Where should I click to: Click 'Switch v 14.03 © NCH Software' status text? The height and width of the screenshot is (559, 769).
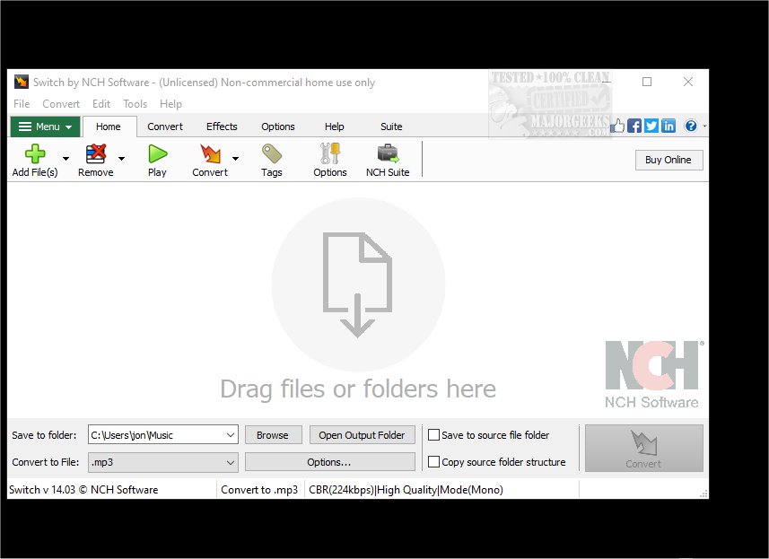[x=83, y=489]
